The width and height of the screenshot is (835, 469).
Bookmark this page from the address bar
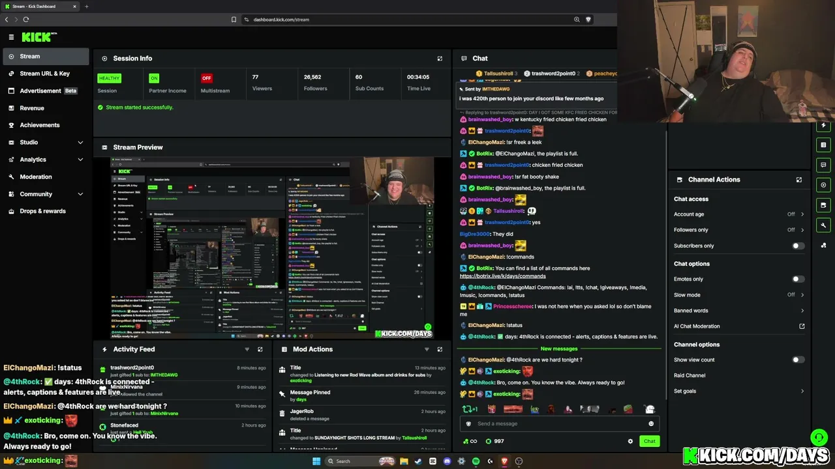234,20
